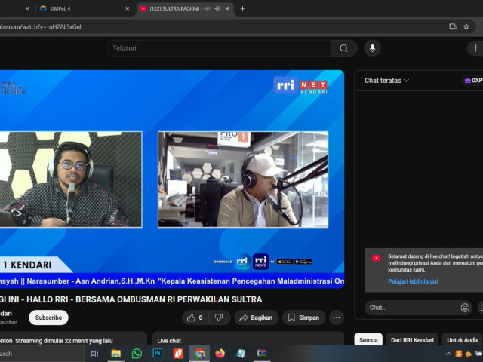
Task: Click the Streaming dimulai 22 menit description text
Action: click(x=63, y=341)
